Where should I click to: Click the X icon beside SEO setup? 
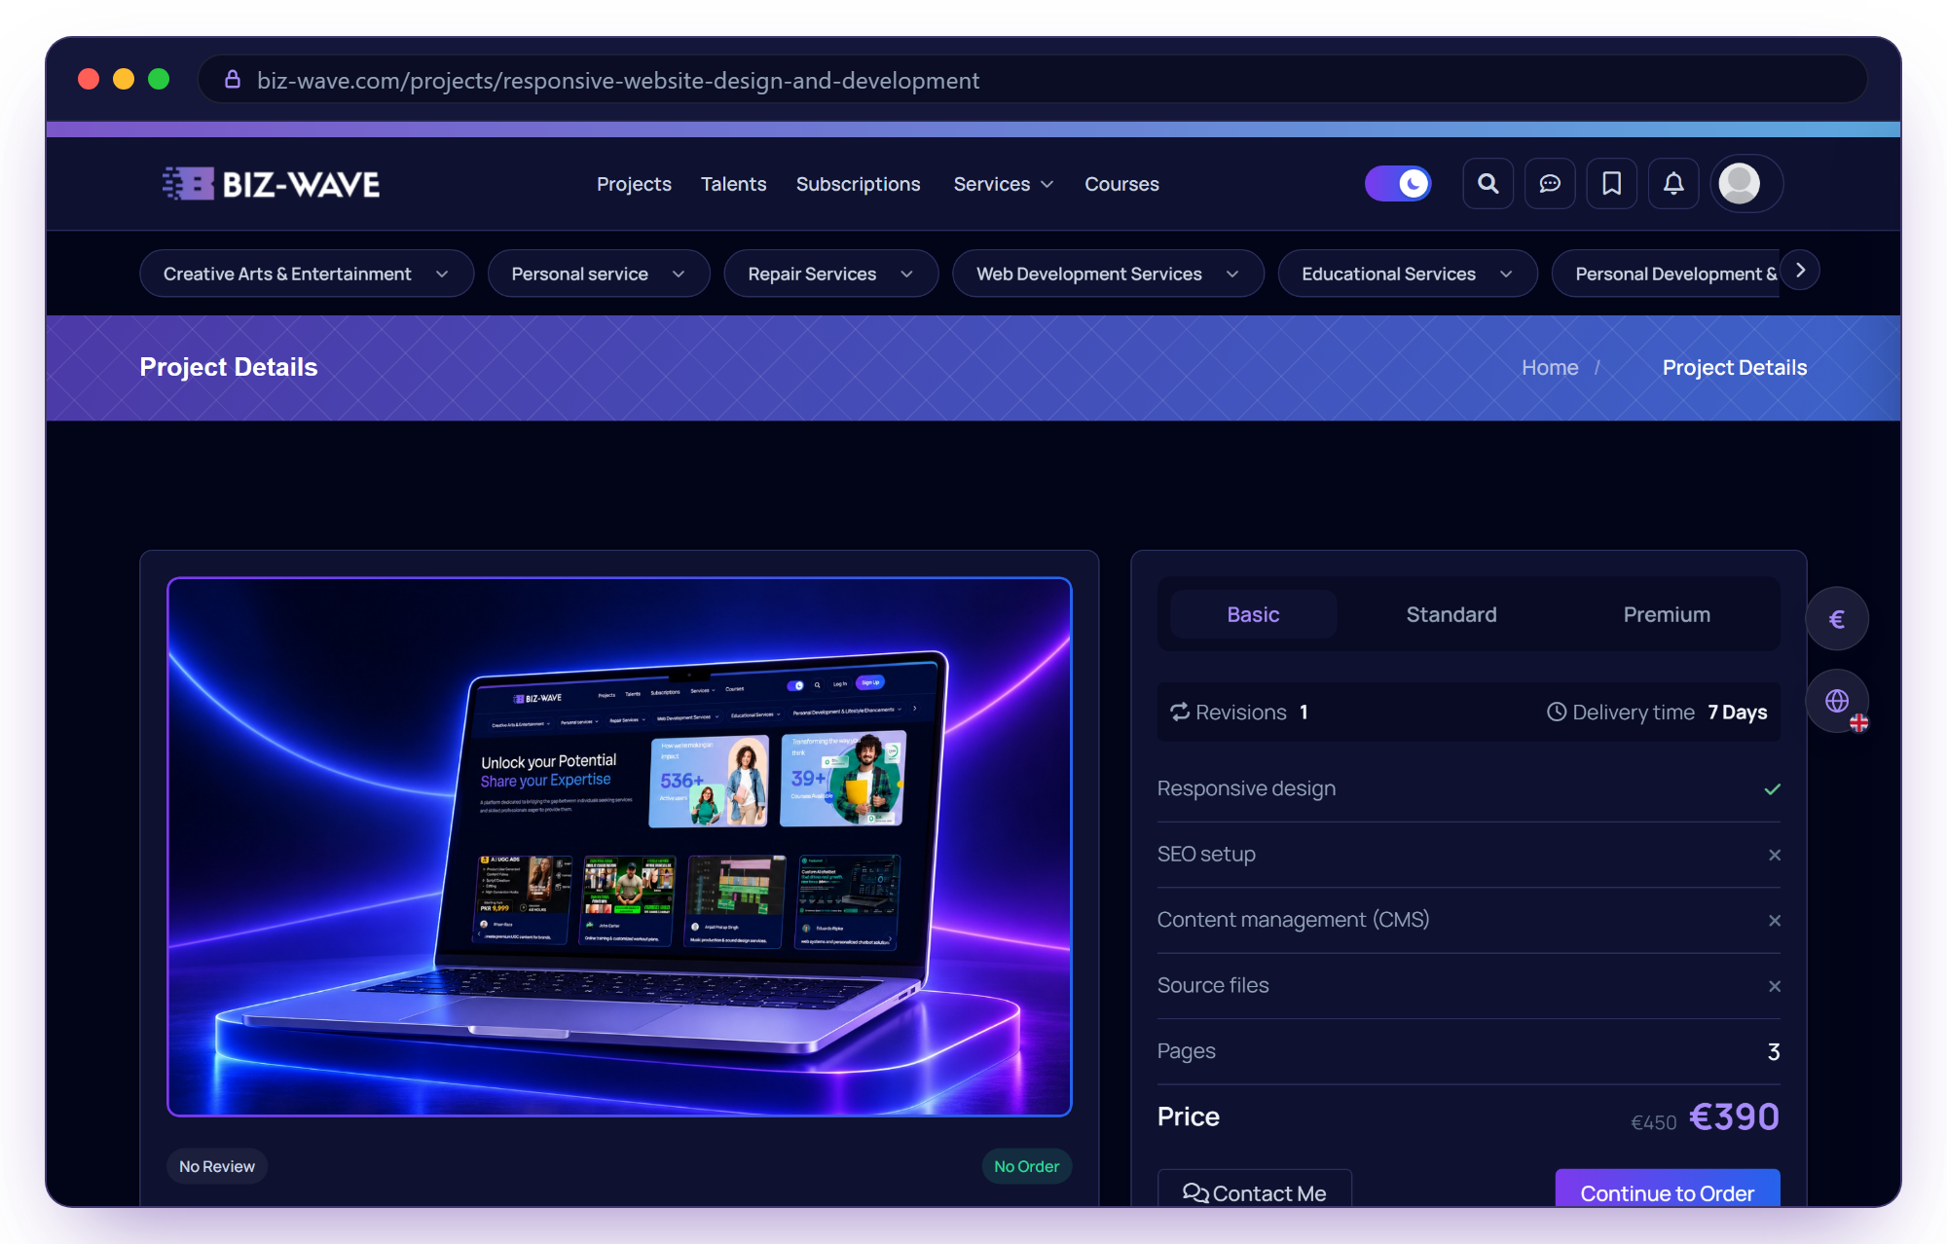click(1775, 855)
